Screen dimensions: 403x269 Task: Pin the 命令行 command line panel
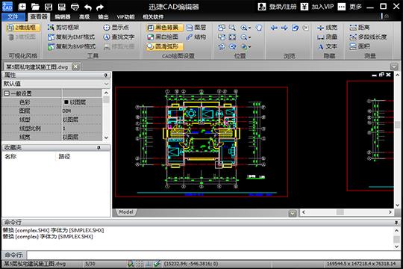396,223
